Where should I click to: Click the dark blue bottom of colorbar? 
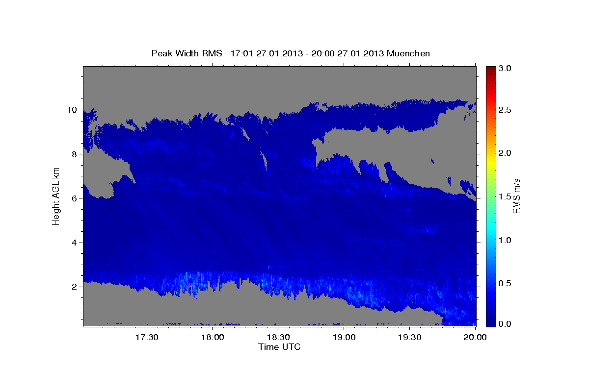tap(490, 322)
